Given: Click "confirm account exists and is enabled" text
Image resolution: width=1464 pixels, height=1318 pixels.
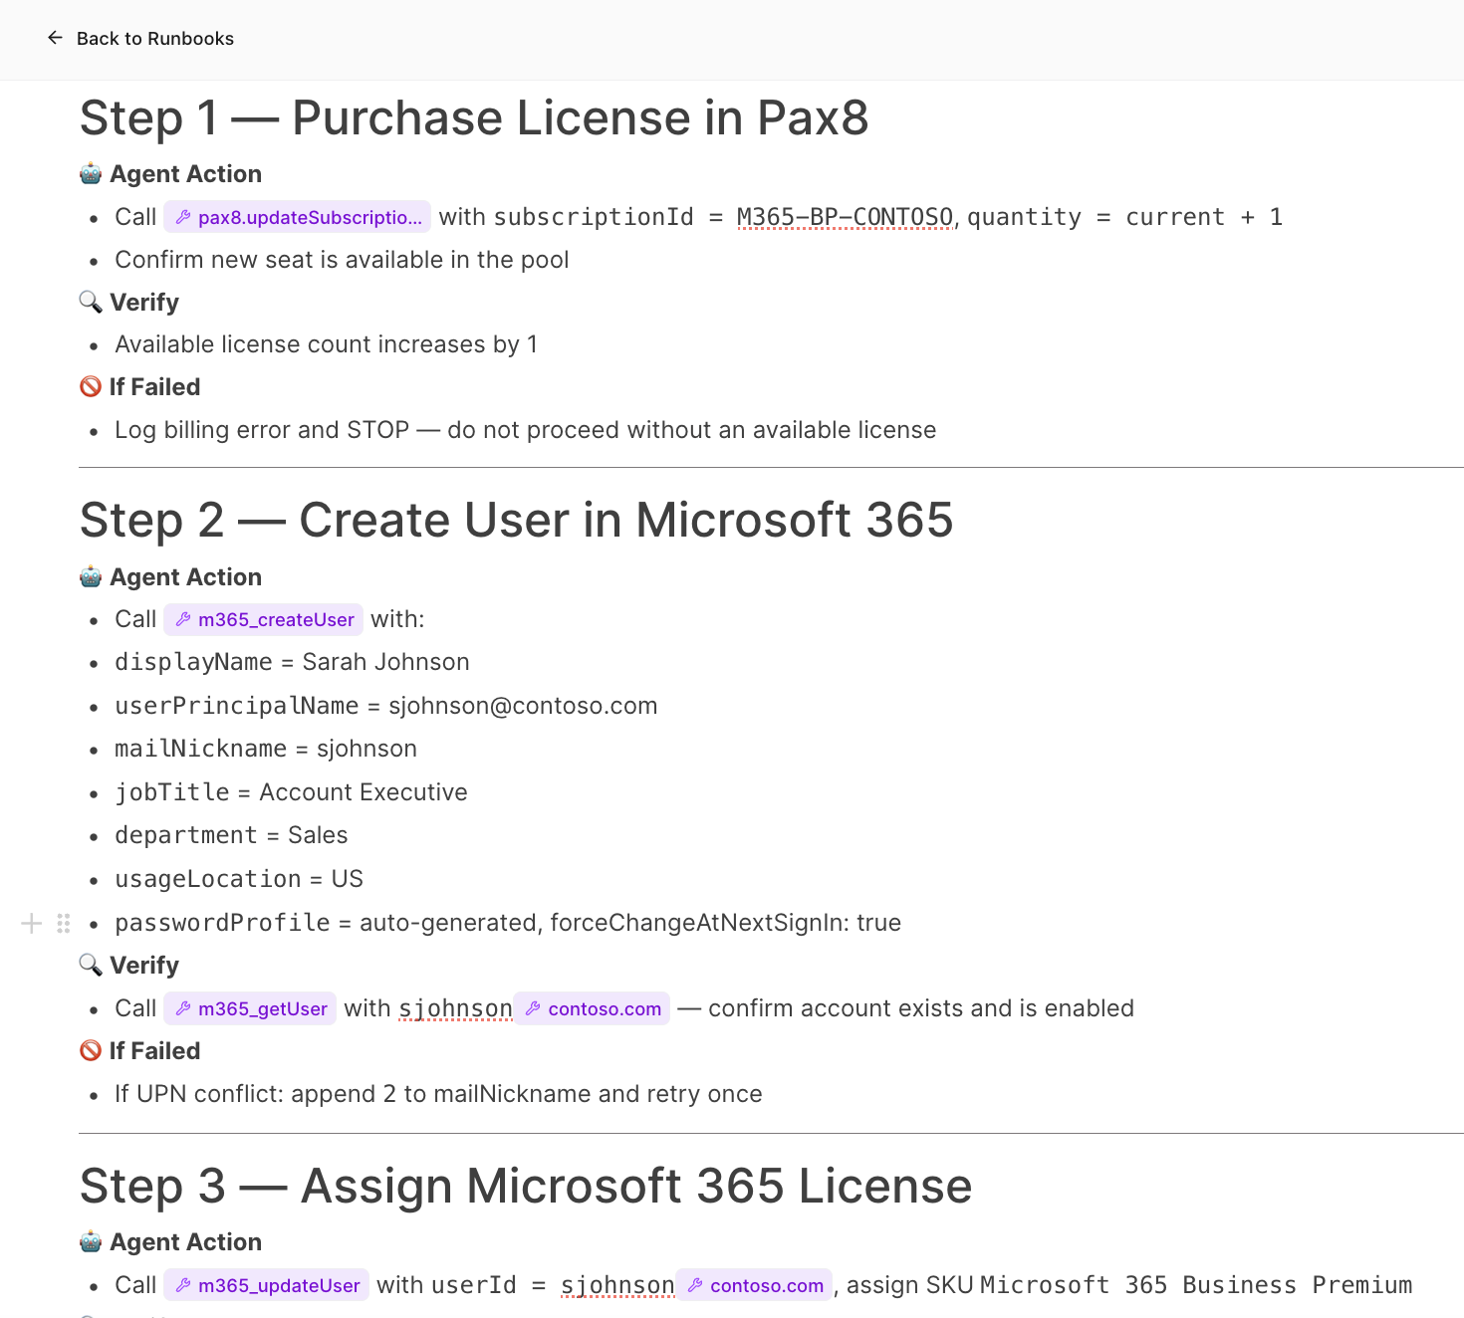Looking at the screenshot, I should click(921, 1008).
